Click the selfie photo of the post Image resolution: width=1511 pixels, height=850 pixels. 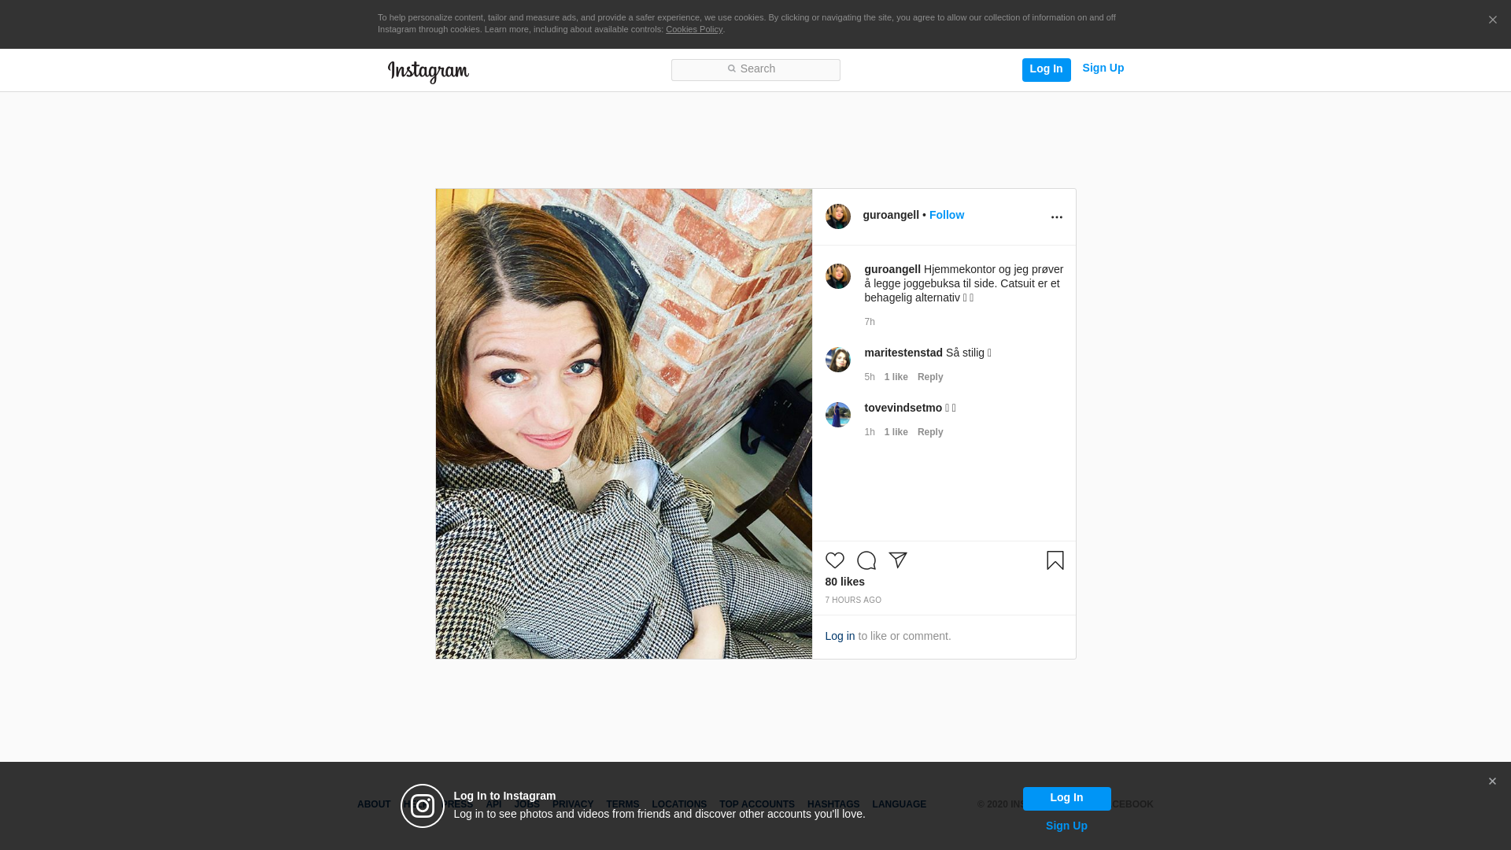coord(624,423)
